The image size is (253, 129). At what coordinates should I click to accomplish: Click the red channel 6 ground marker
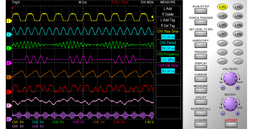[x=9, y=92]
